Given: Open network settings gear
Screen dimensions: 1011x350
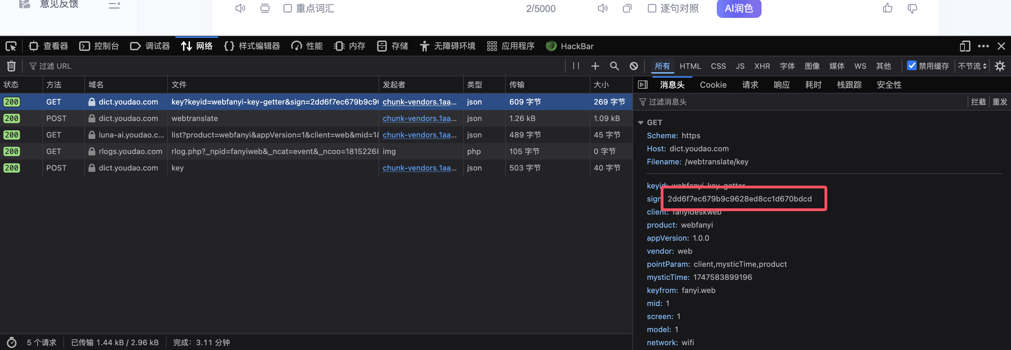Looking at the screenshot, I should 1000,66.
